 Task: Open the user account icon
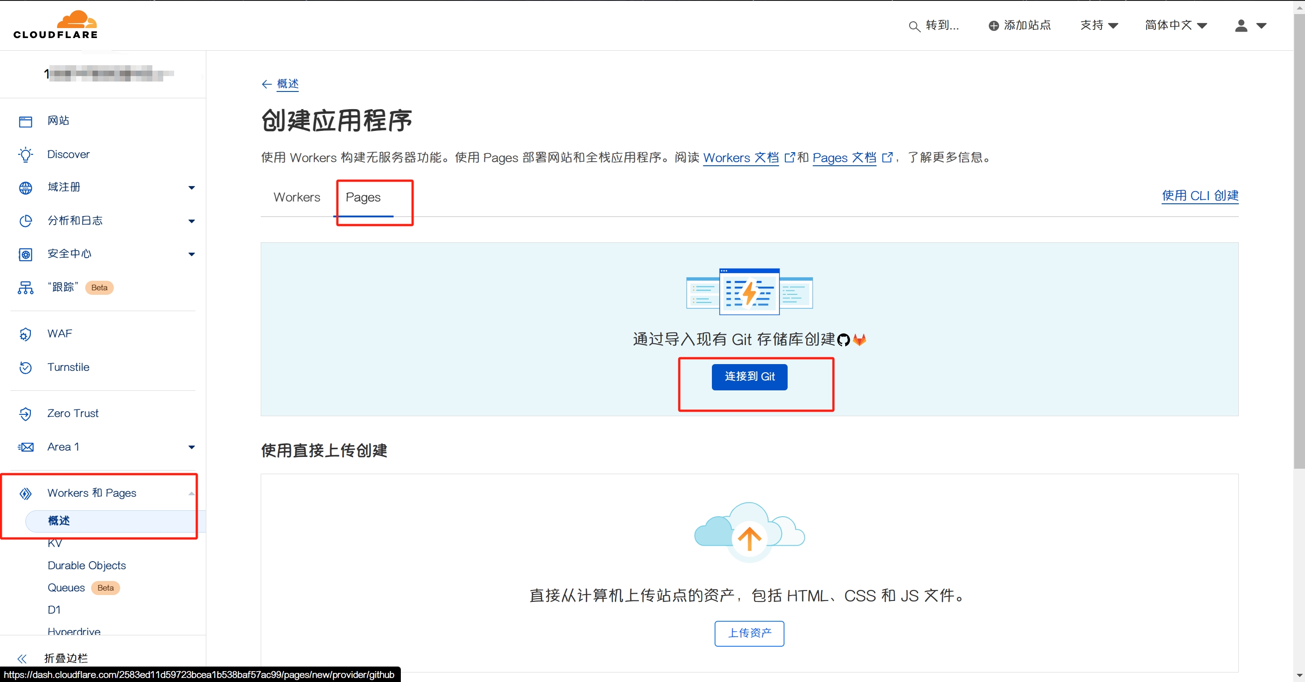pos(1241,25)
